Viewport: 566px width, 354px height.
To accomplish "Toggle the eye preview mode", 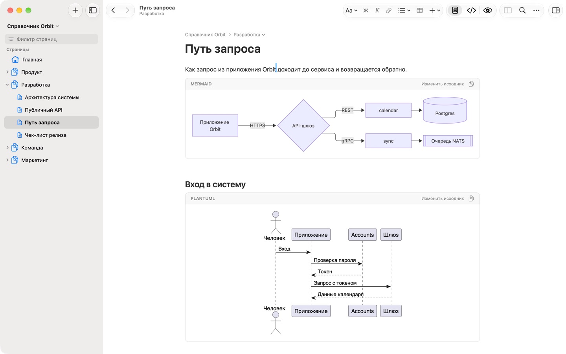I will click(488, 11).
